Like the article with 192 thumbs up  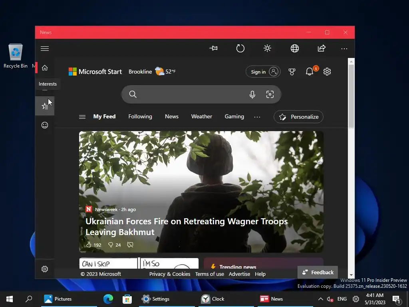(93, 245)
